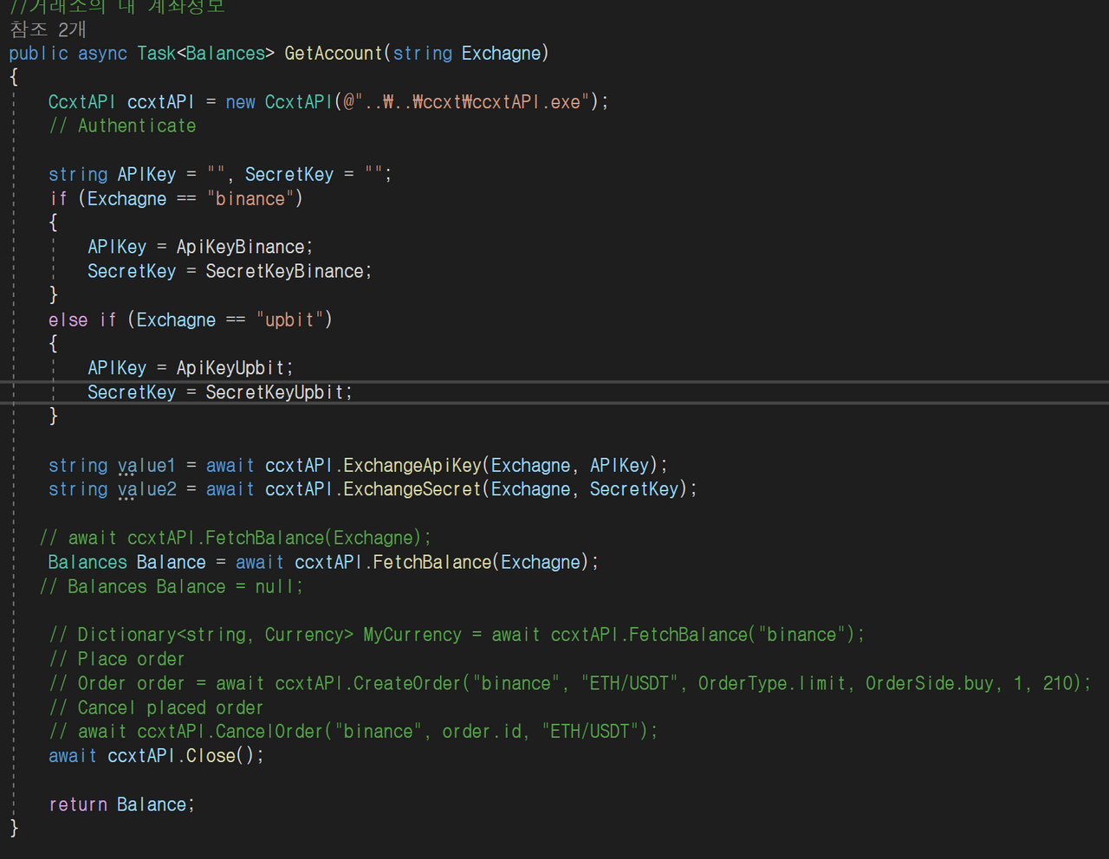Screen dimensions: 1109x859
Task: Click the value "210" in the CreateOrder comment
Action: (x=1058, y=684)
